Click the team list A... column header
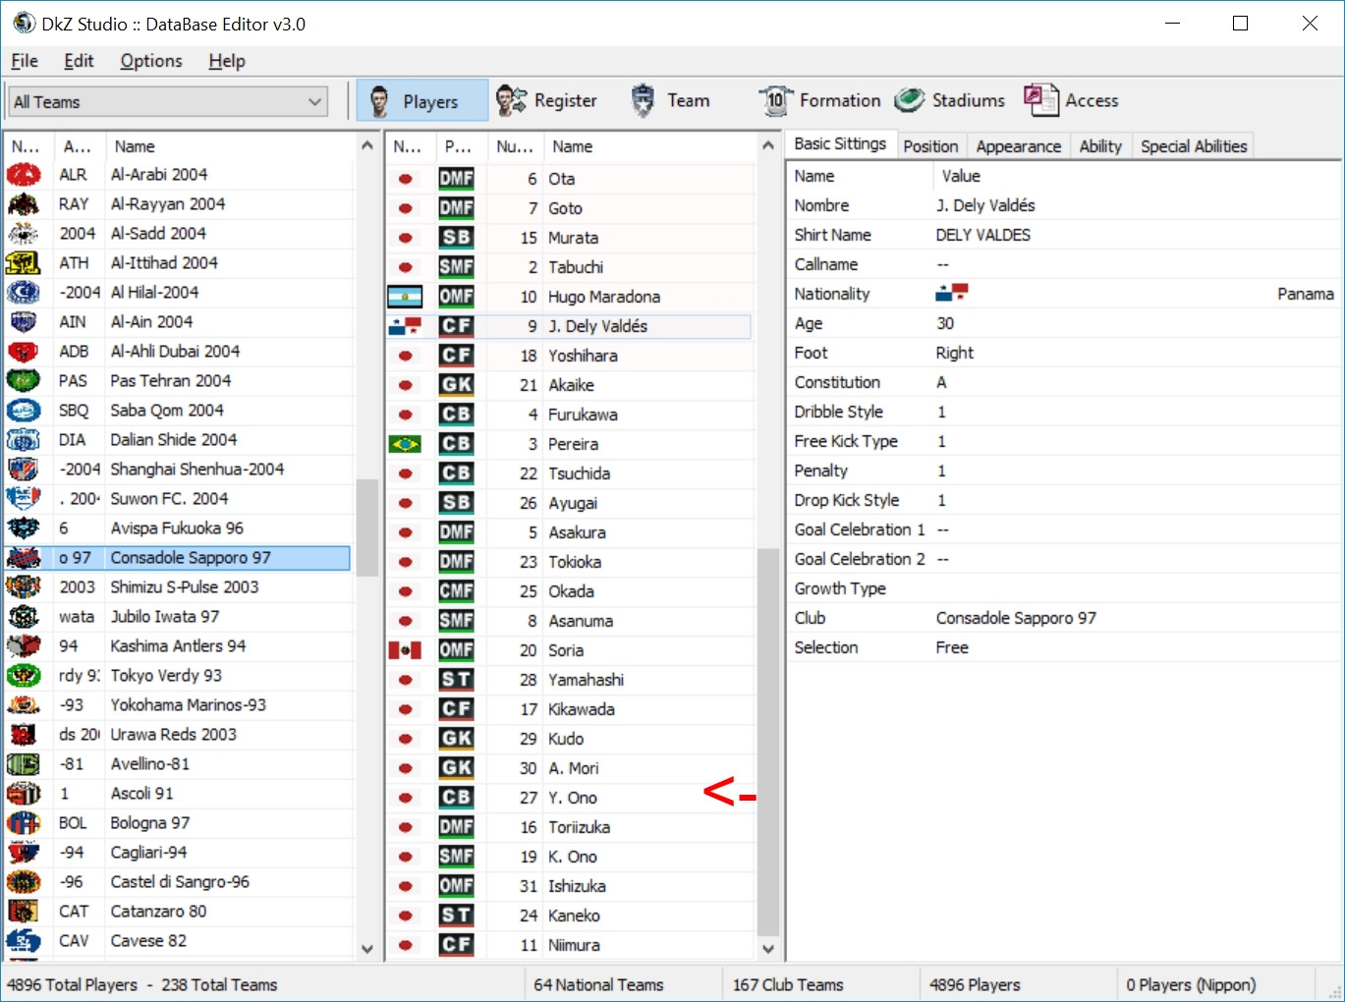This screenshot has width=1345, height=1002. [x=78, y=146]
